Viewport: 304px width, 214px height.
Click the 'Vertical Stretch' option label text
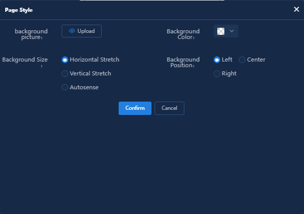pos(90,74)
